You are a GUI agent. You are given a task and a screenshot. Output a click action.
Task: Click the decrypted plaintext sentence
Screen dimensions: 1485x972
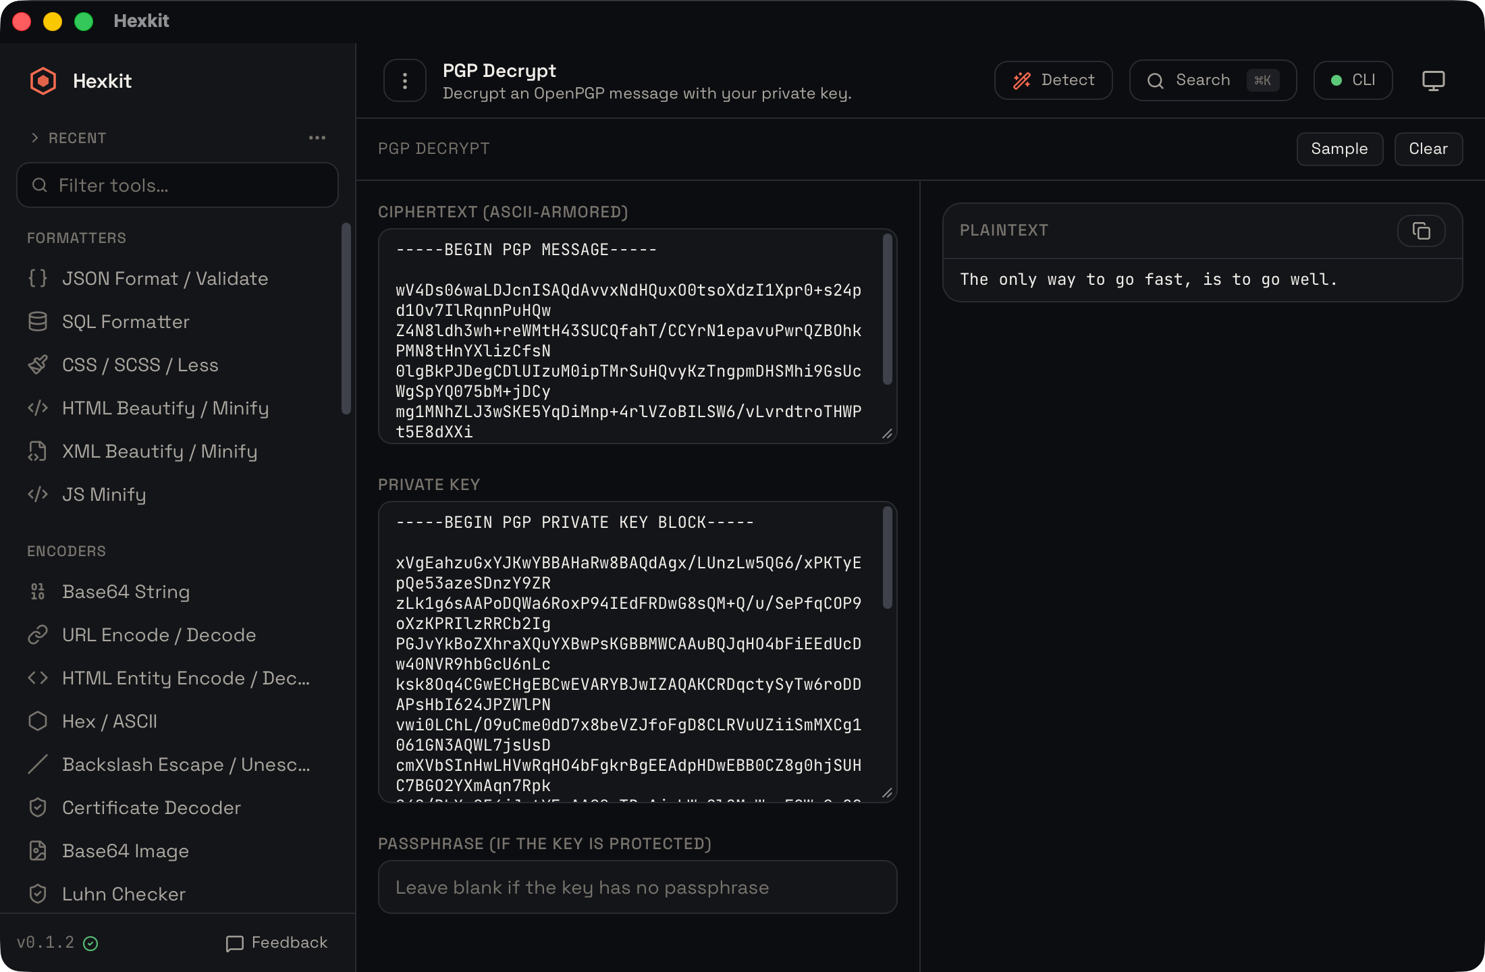click(x=1148, y=279)
